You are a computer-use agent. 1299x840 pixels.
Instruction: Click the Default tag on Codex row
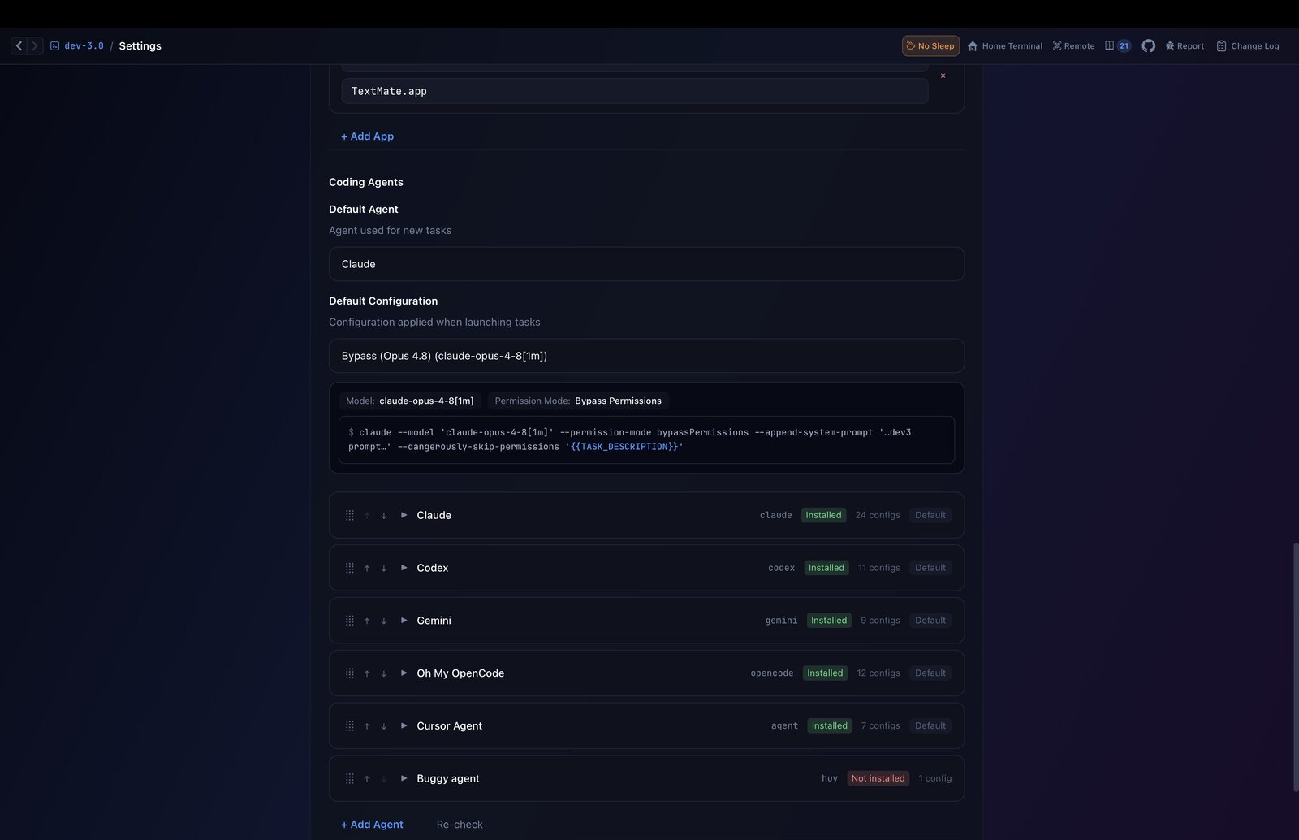tap(930, 568)
